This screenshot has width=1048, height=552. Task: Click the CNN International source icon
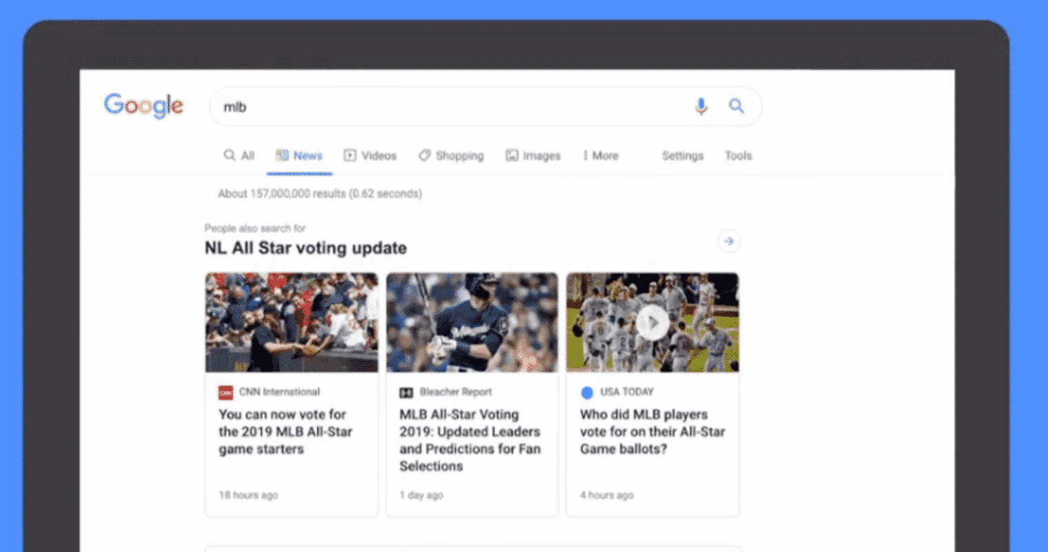[x=225, y=393]
